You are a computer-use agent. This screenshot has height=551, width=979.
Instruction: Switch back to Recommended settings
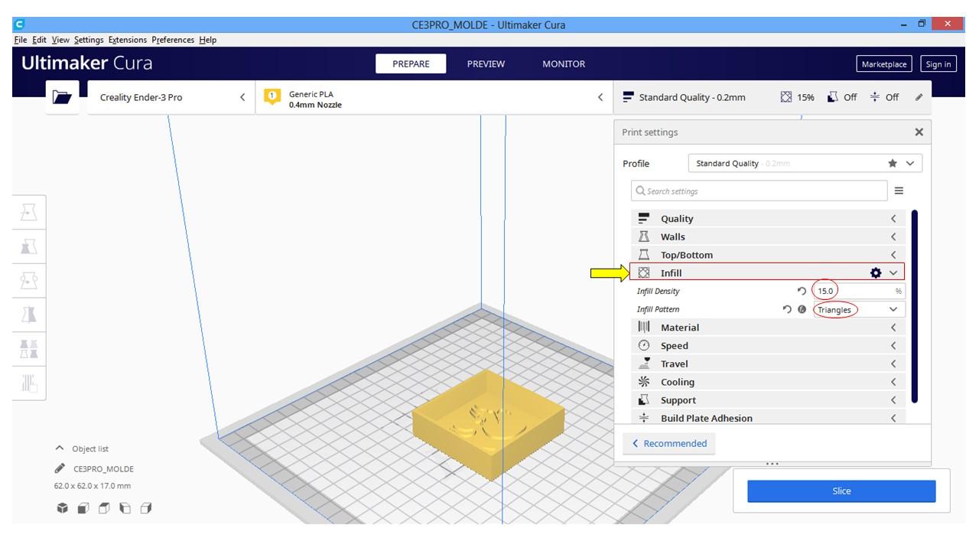(x=669, y=443)
